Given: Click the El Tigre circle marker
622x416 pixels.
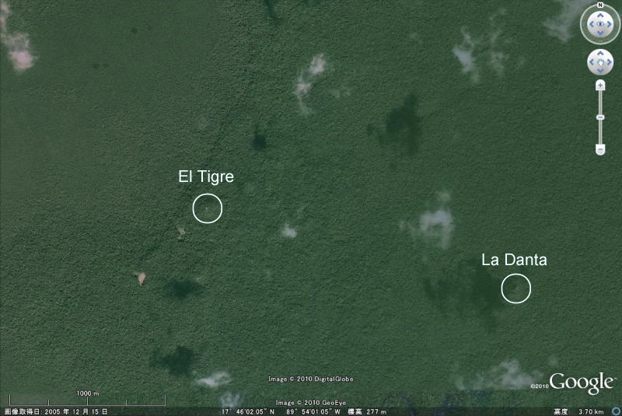Looking at the screenshot, I should pyautogui.click(x=208, y=208).
